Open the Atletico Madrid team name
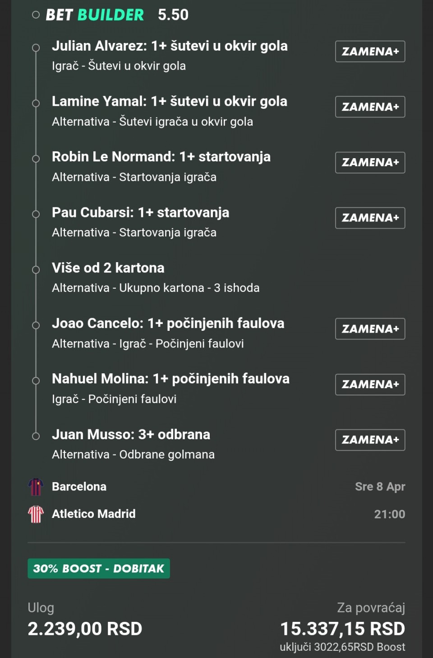433x658 pixels. pyautogui.click(x=94, y=514)
